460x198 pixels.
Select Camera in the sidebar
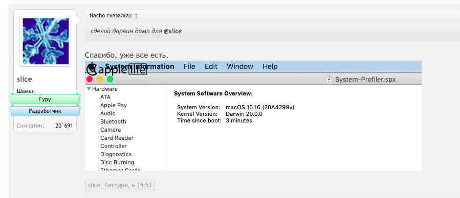tap(111, 130)
